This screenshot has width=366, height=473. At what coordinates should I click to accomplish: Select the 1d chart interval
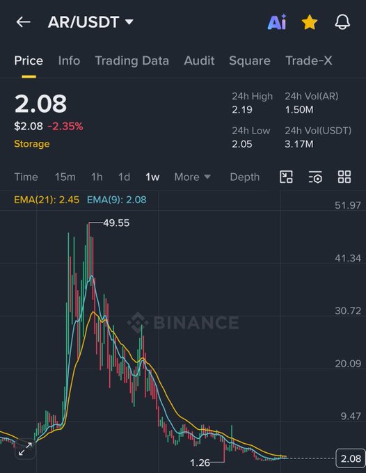[x=124, y=177]
